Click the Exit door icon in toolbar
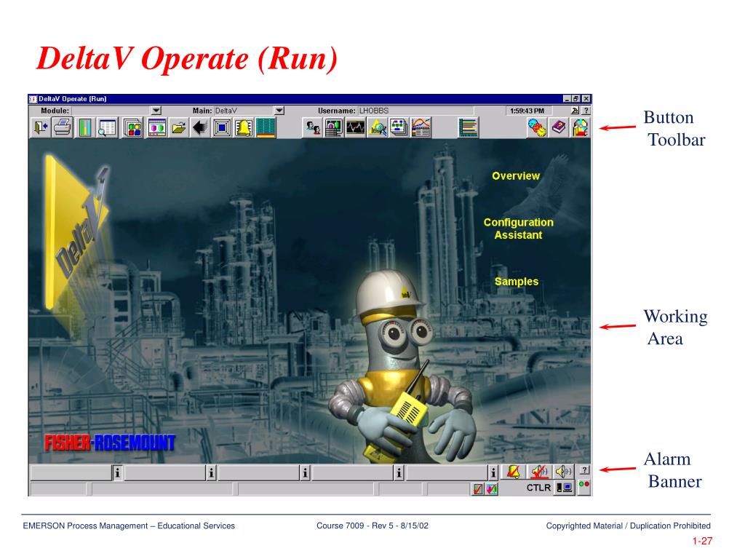Viewport: 745px width, 559px height. [x=41, y=127]
